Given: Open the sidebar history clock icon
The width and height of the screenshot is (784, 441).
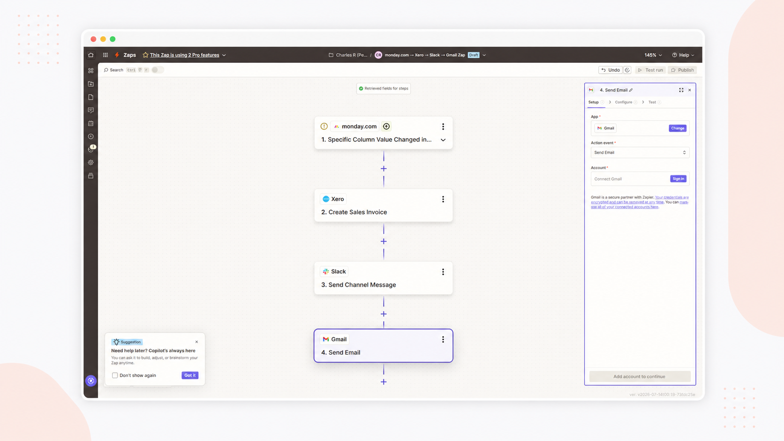Looking at the screenshot, I should (91, 136).
